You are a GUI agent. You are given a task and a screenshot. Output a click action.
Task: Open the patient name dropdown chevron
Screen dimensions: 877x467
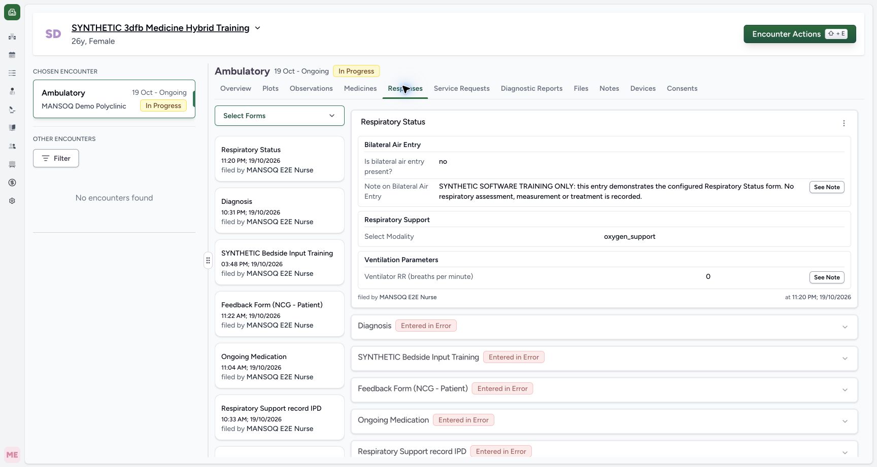257,28
